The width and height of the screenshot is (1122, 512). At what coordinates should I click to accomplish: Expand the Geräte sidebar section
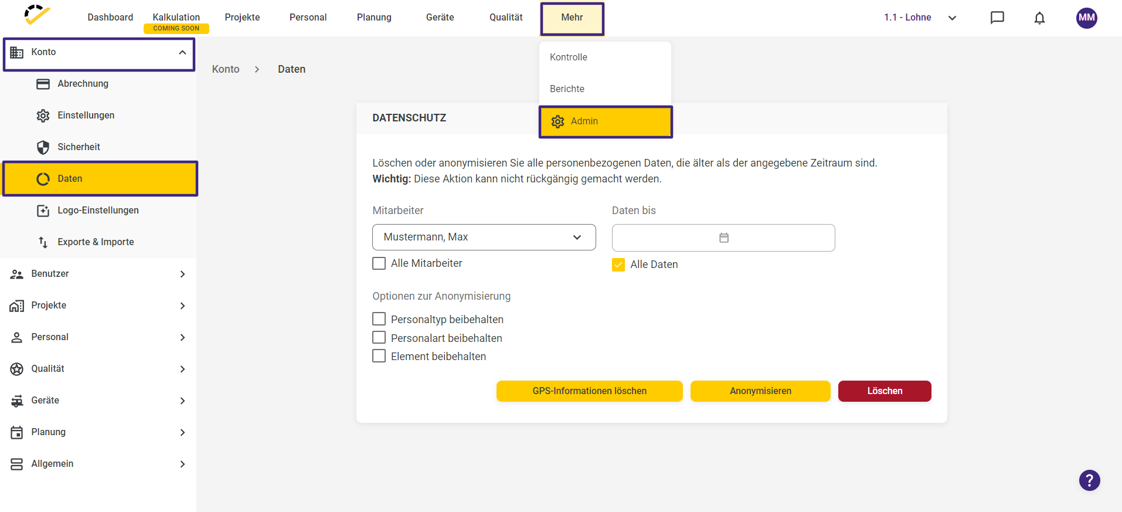click(182, 401)
